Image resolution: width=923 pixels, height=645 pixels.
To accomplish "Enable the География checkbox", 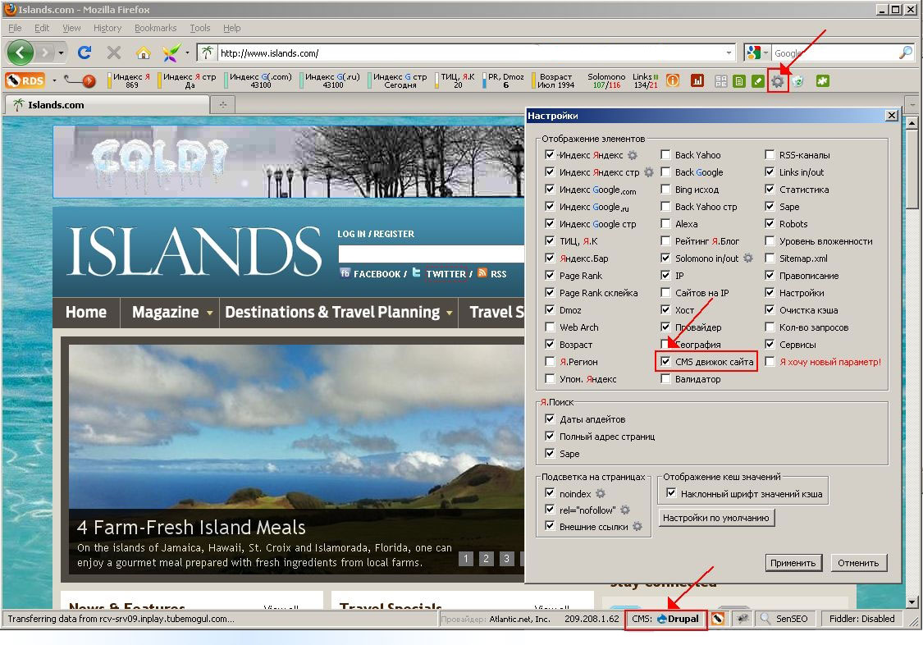I will point(665,345).
